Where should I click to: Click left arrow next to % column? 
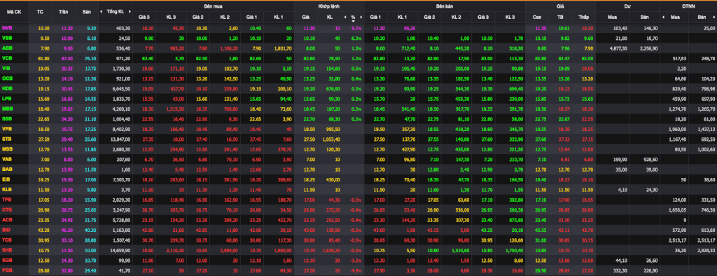[x=345, y=17]
